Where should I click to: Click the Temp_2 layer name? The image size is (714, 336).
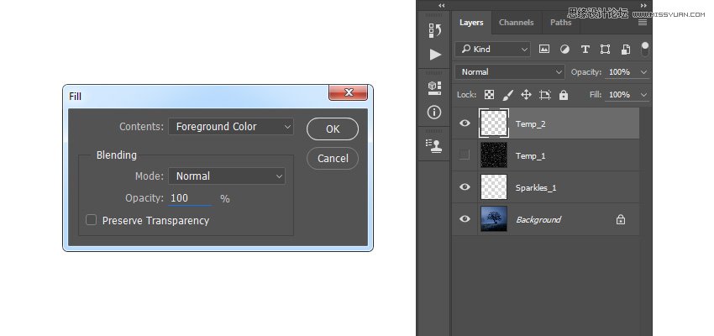(x=531, y=123)
